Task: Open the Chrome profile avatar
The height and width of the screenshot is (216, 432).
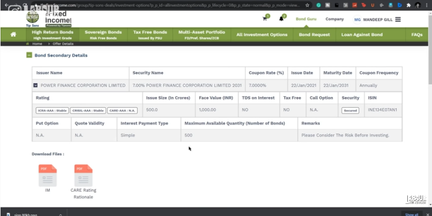Action: pos(418,5)
